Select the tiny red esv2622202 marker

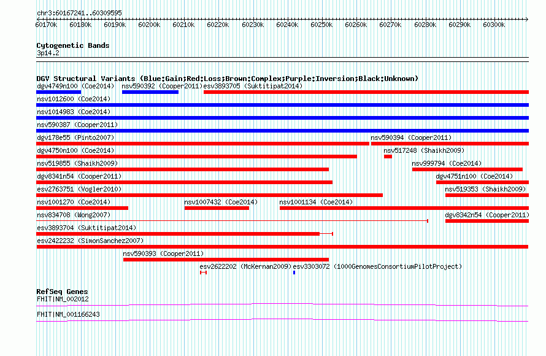coord(203,273)
